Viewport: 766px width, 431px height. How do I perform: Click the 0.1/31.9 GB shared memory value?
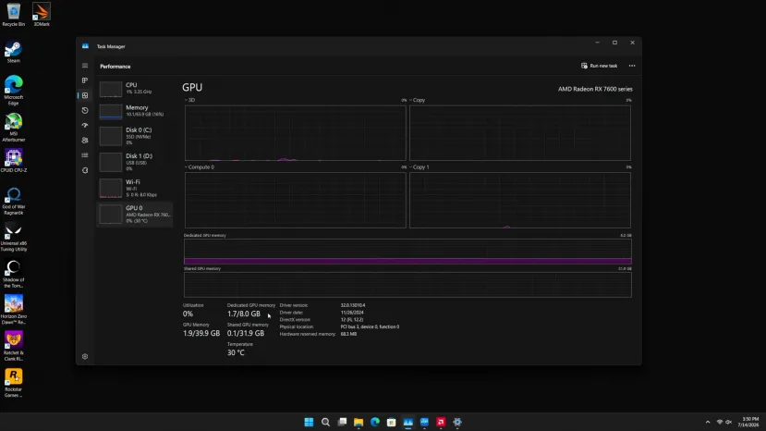coord(246,333)
